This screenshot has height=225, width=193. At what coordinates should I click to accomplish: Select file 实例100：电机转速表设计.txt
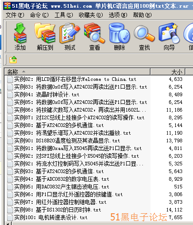coord(51,217)
